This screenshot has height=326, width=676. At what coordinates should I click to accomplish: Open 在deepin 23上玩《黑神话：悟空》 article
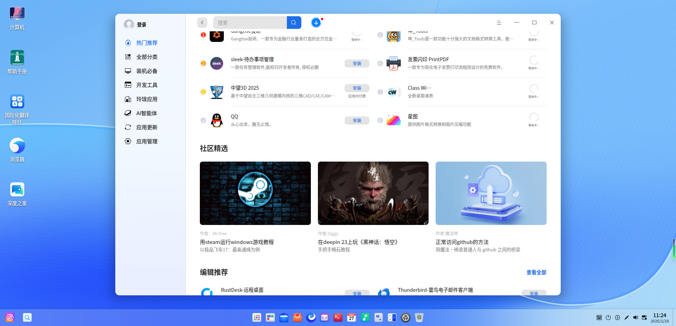point(359,242)
